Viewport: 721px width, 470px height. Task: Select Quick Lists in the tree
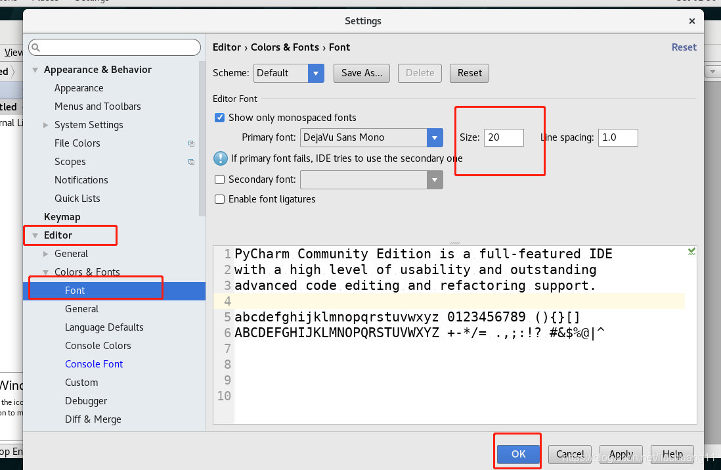[x=77, y=199]
